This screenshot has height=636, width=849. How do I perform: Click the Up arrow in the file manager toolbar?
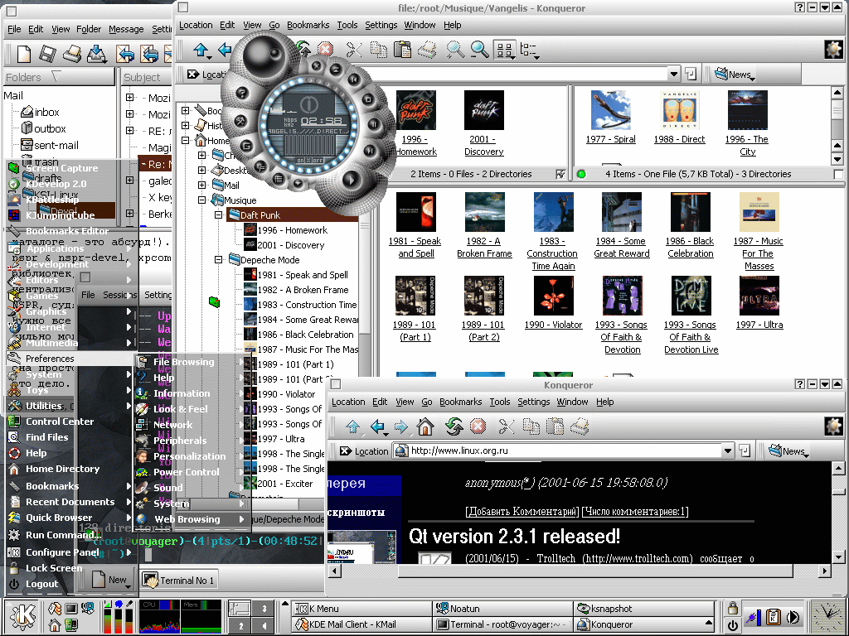(x=201, y=51)
